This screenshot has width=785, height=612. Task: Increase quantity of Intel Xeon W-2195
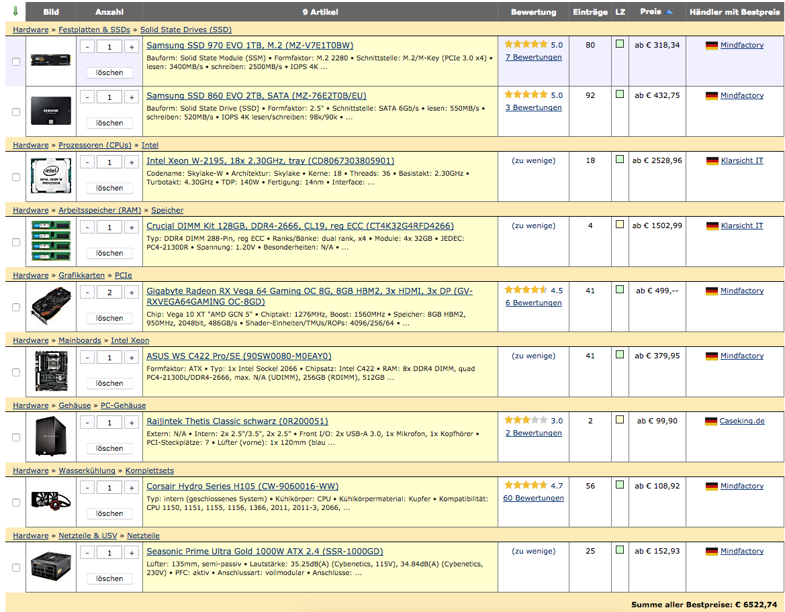click(132, 162)
